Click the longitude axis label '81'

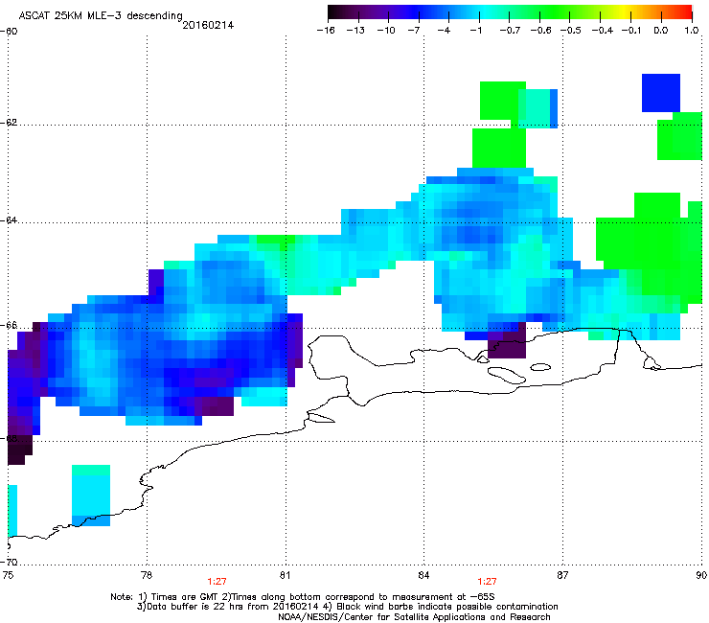click(x=285, y=575)
